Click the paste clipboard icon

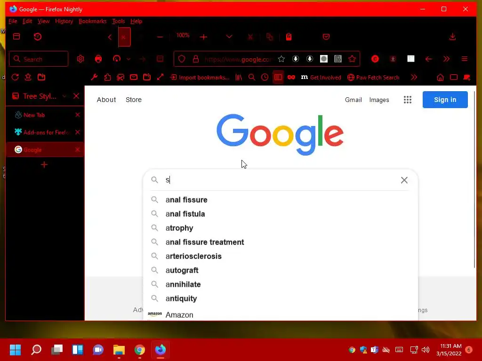tap(289, 37)
